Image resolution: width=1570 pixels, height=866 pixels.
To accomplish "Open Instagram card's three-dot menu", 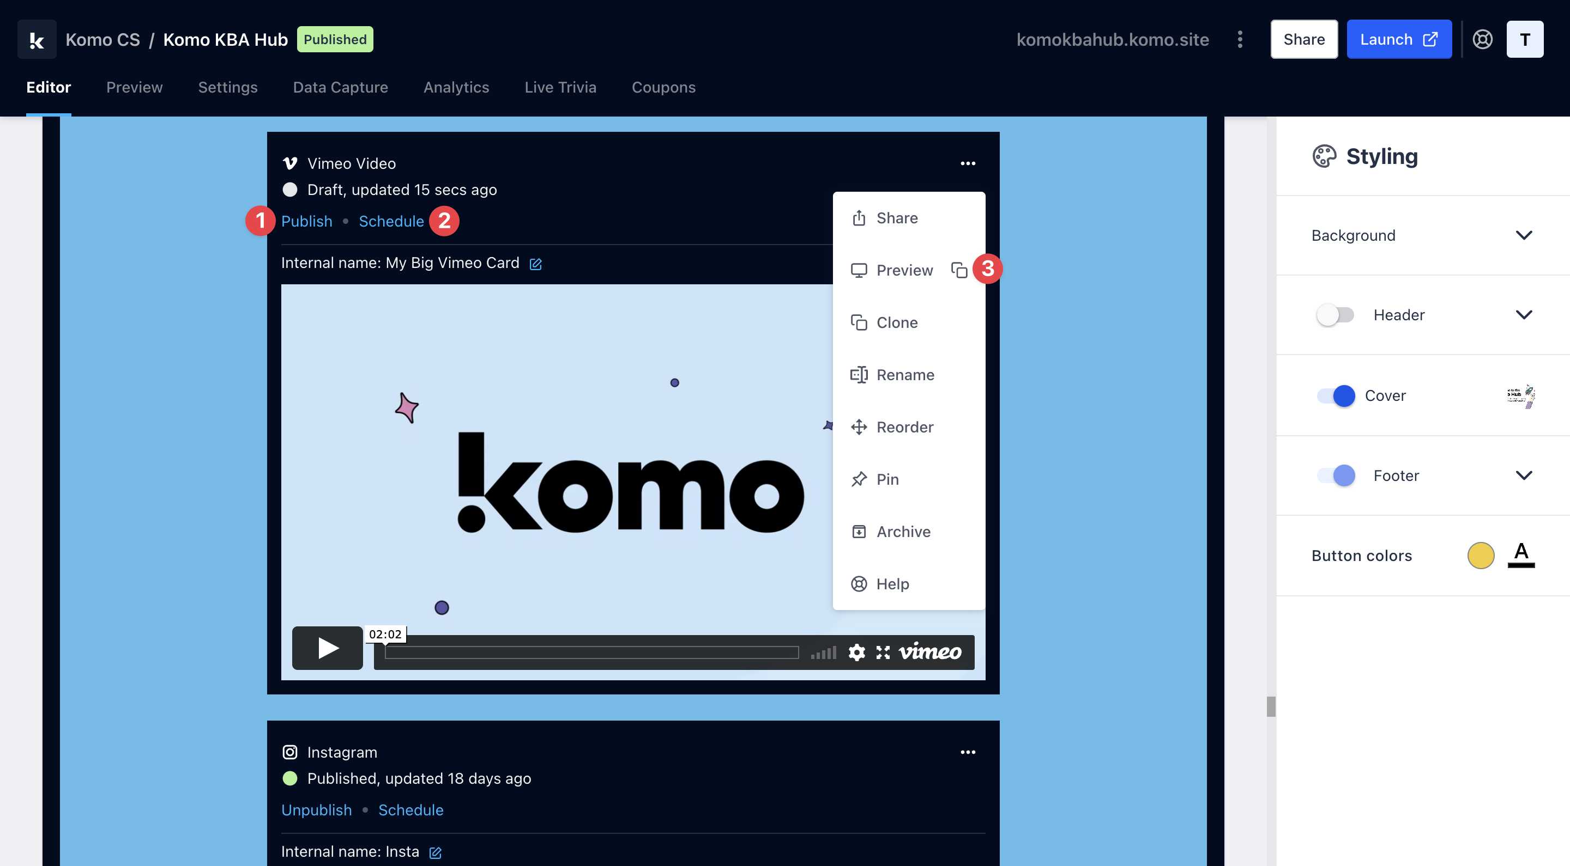I will point(968,752).
